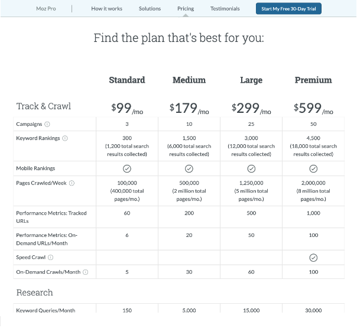This screenshot has width=357, height=328.
Task: Open the How it works tab
Action: (106, 9)
